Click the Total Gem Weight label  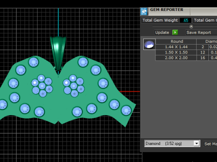click(160, 20)
